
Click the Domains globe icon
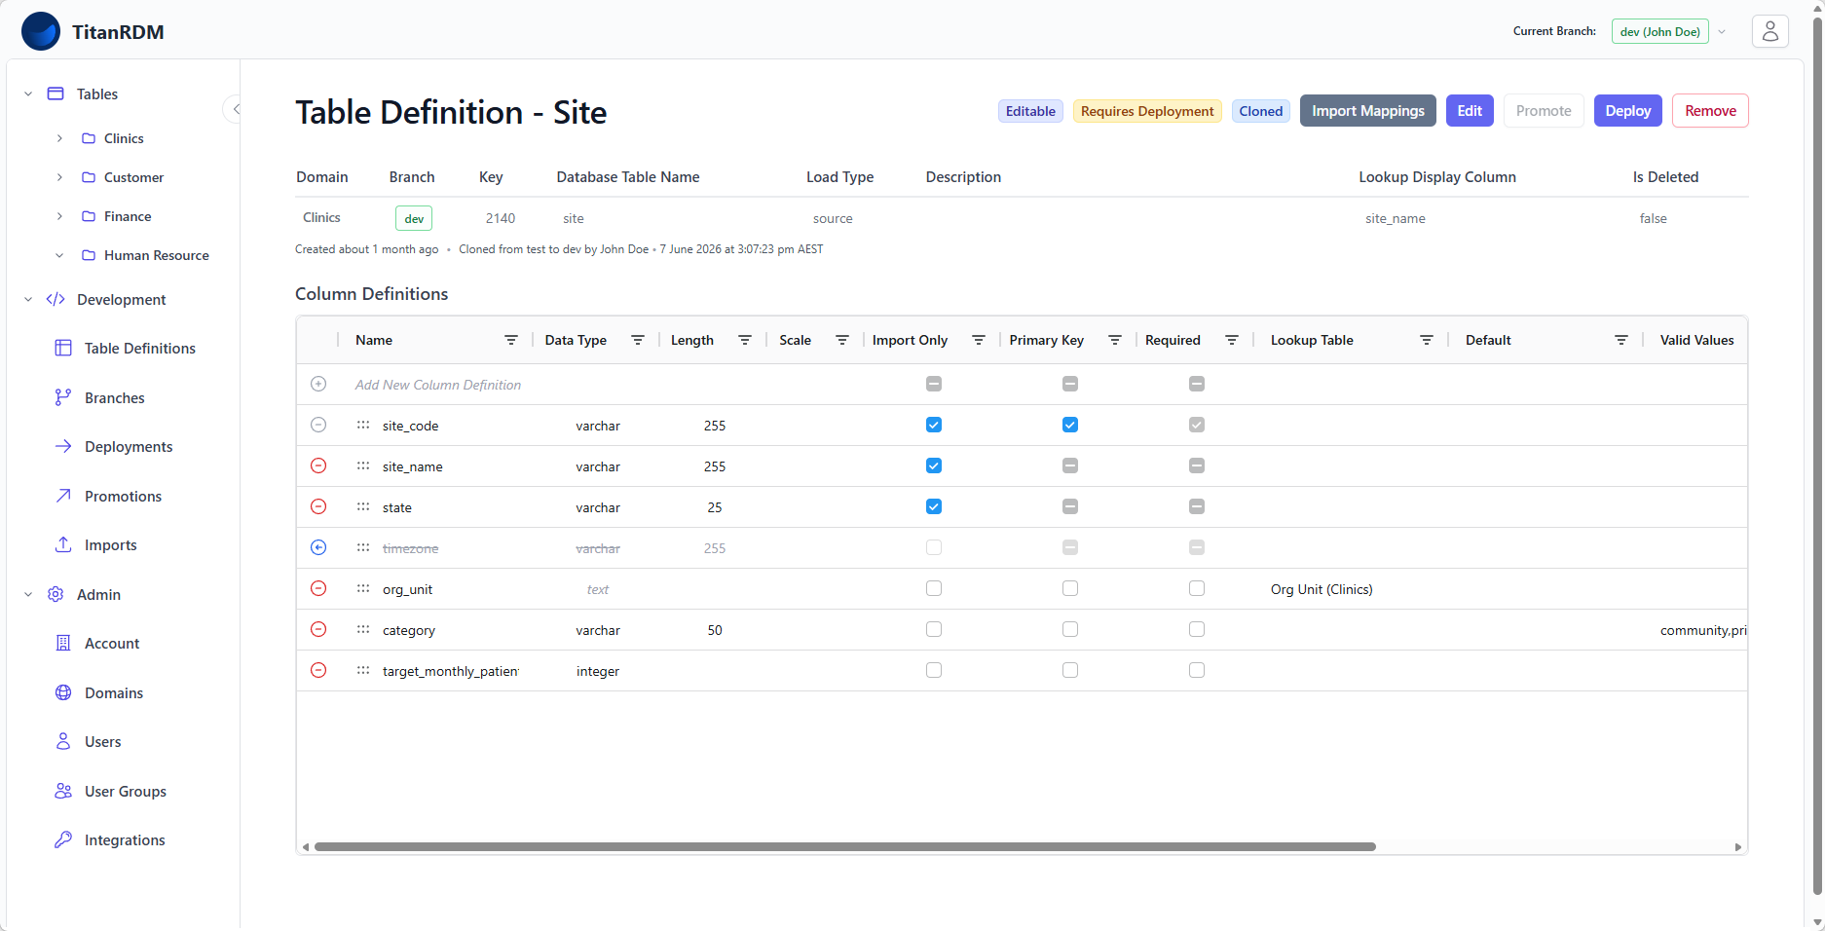[63, 692]
